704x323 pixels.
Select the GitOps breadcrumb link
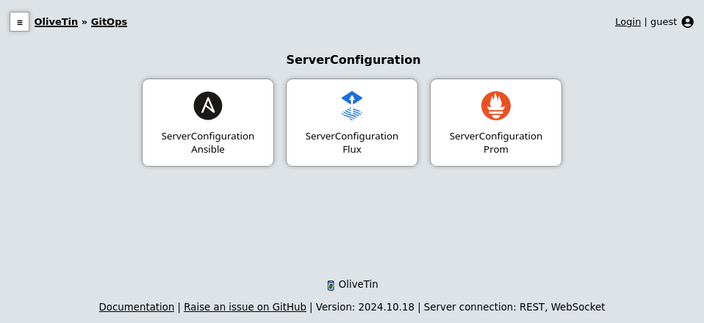(109, 22)
